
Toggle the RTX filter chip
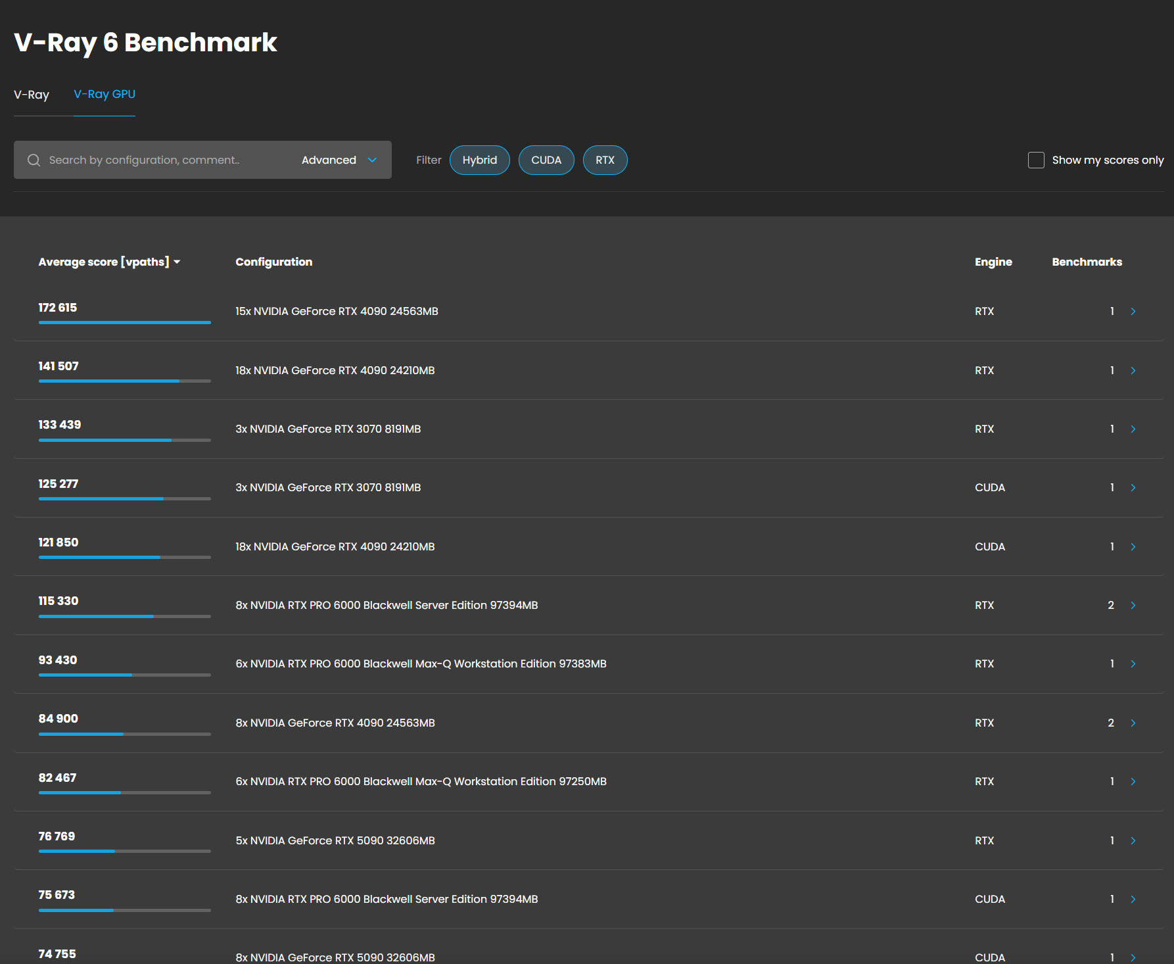click(x=605, y=160)
